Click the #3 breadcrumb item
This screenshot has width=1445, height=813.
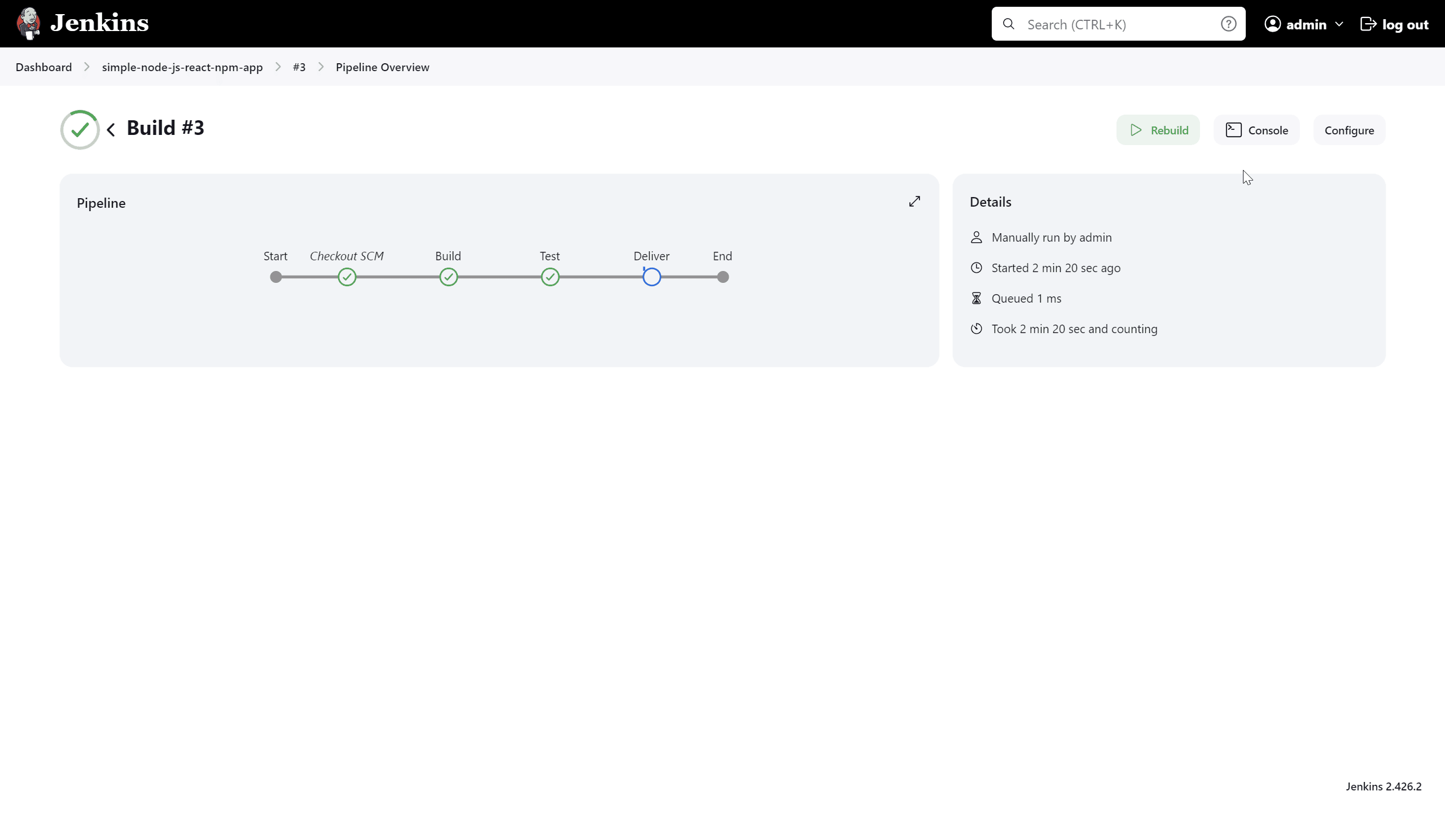pos(299,67)
